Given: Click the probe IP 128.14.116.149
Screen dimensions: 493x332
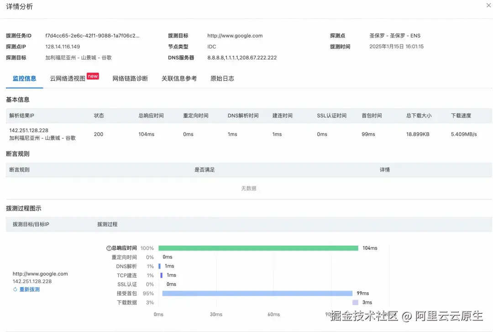Looking at the screenshot, I should click(x=63, y=47).
